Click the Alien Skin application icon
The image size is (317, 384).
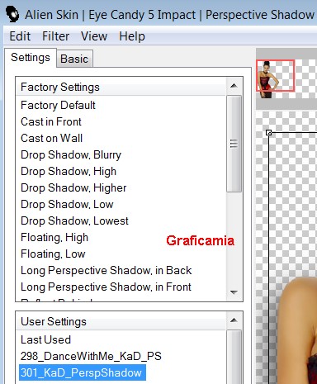point(12,14)
